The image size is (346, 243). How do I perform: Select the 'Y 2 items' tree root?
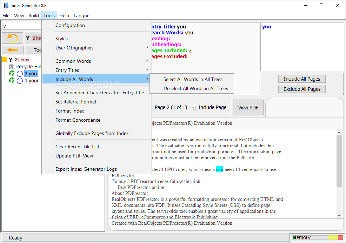tap(19, 60)
